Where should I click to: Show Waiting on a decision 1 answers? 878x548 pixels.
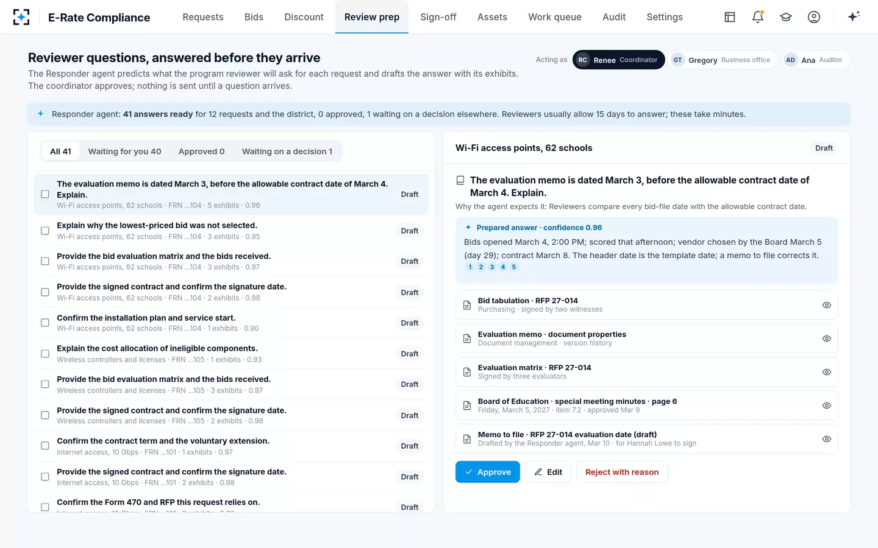point(287,152)
